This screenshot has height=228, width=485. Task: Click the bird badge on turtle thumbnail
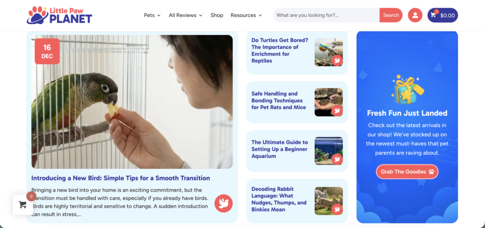(337, 60)
